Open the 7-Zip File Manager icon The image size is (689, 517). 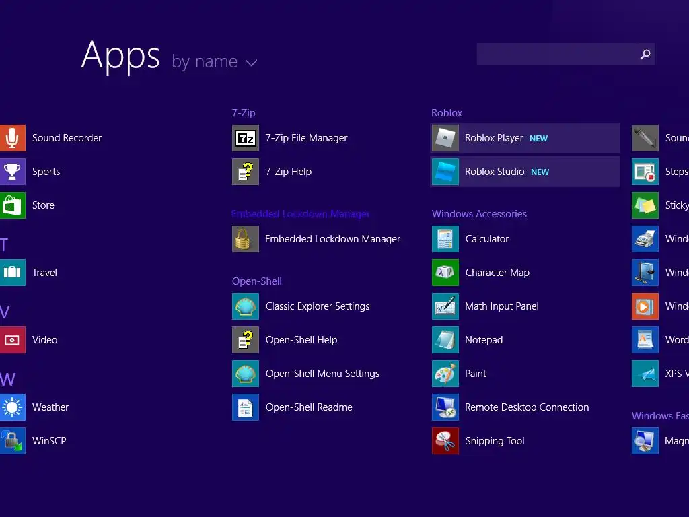click(x=245, y=138)
